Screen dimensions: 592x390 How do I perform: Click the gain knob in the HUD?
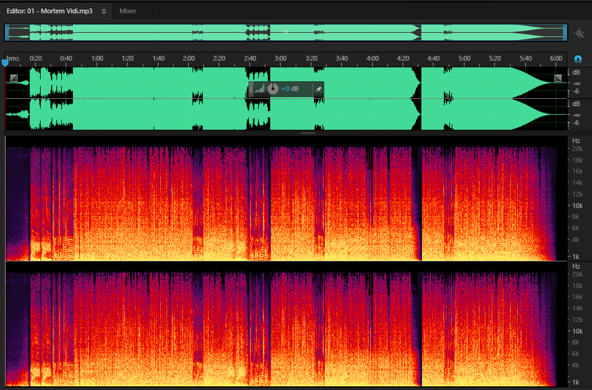pos(273,89)
